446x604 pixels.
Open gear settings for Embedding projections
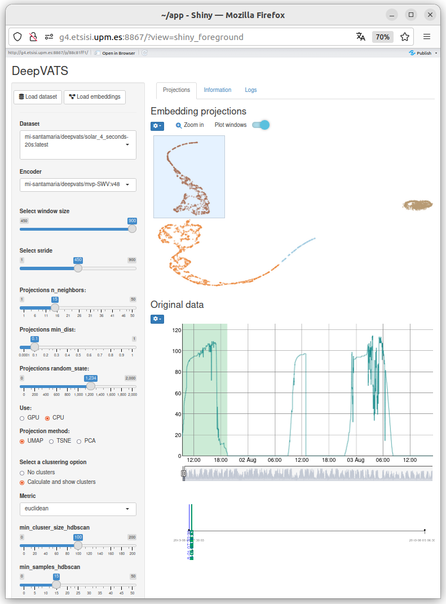[x=157, y=126]
